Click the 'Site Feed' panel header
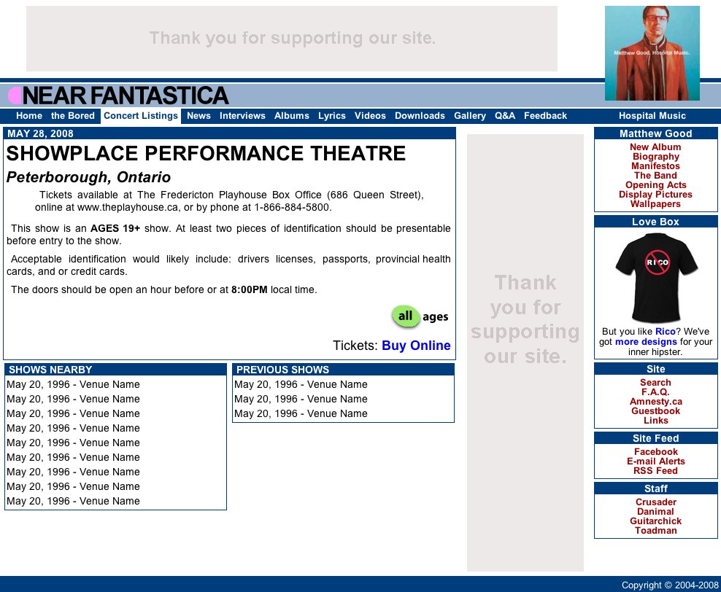 click(x=655, y=438)
